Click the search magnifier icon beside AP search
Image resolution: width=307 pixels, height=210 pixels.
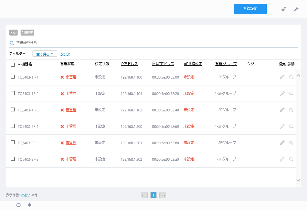12,43
